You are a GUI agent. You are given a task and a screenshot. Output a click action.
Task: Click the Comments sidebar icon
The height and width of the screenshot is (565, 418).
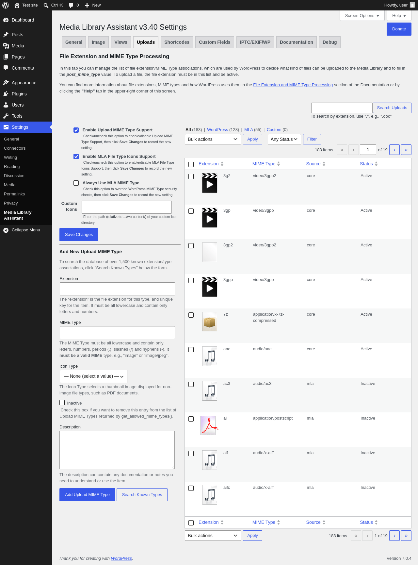tap(6, 68)
